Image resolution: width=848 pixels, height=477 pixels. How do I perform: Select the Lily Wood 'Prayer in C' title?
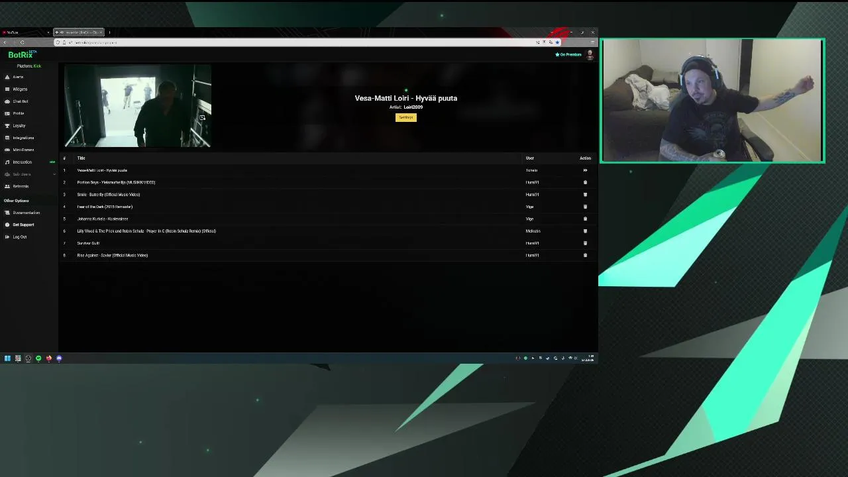146,231
